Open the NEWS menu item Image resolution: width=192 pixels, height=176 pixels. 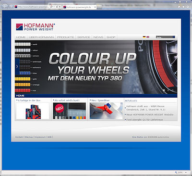pos(98,37)
